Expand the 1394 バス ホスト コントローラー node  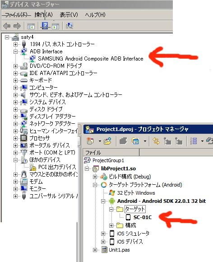pyautogui.click(x=15, y=44)
